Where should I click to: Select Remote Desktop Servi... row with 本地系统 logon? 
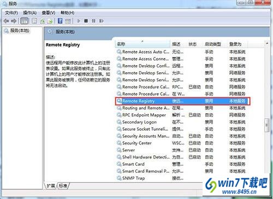pyautogui.click(x=182, y=80)
